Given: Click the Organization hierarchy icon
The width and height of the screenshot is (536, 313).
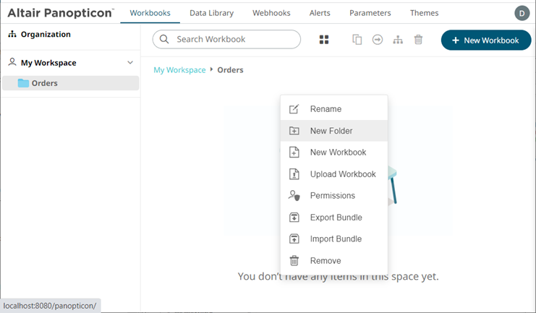Looking at the screenshot, I should pyautogui.click(x=12, y=34).
